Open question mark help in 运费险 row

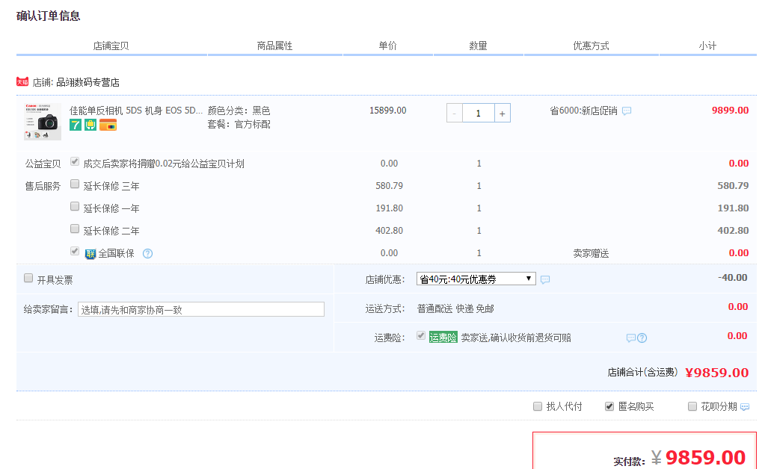642,338
